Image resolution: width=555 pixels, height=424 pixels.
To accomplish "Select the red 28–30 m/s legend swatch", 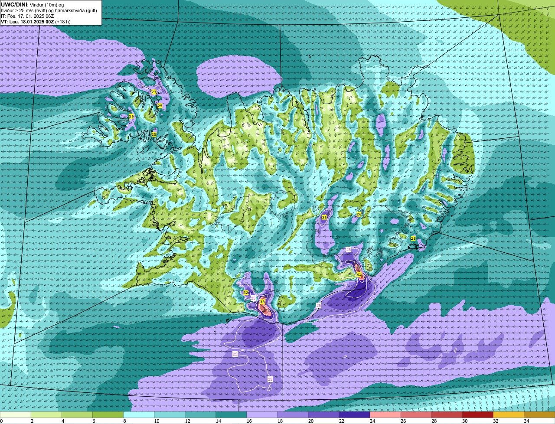I will (447, 415).
